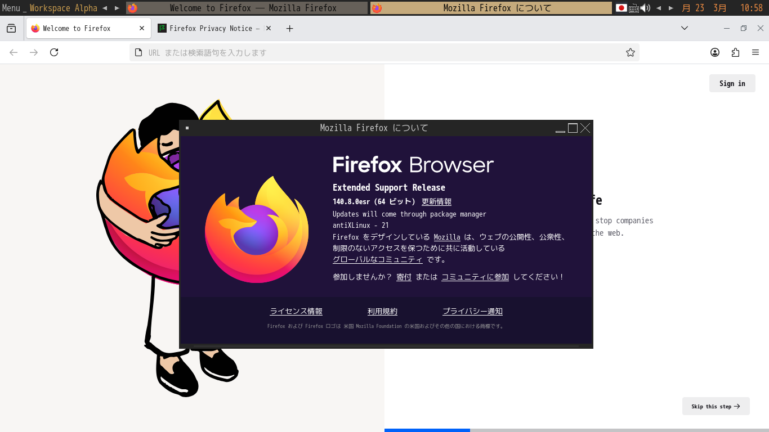
Task: Click right arrow next to Workspace Alpha
Action: coord(117,8)
